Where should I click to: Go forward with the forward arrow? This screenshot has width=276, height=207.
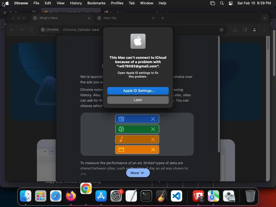point(22,30)
